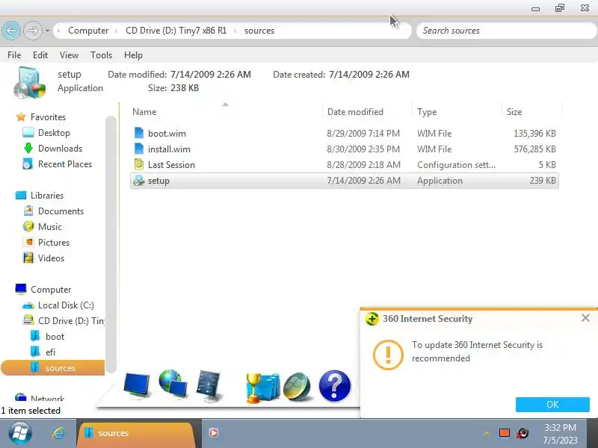Open the Tools menu
The height and width of the screenshot is (448, 598).
pos(101,55)
